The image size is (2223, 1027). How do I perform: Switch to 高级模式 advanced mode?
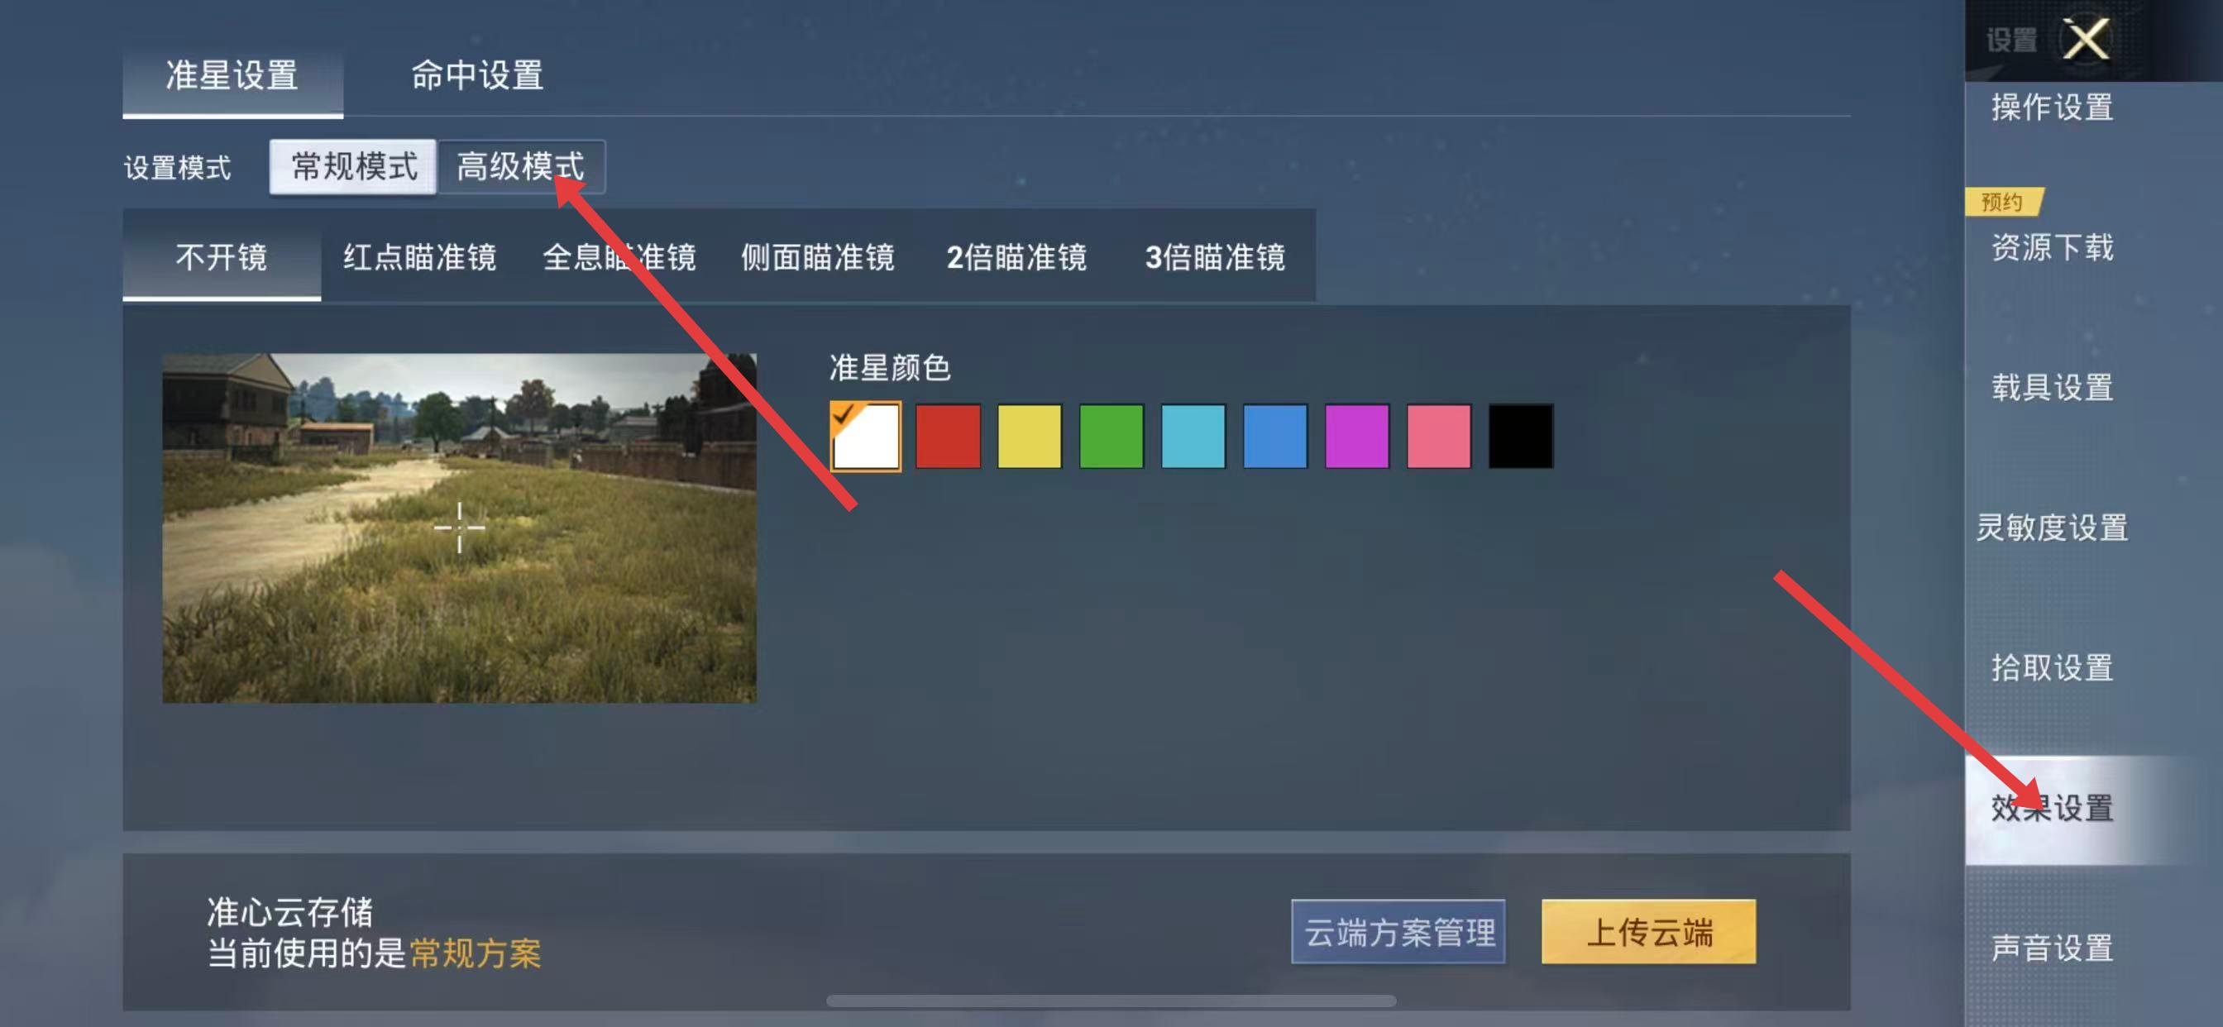click(521, 166)
